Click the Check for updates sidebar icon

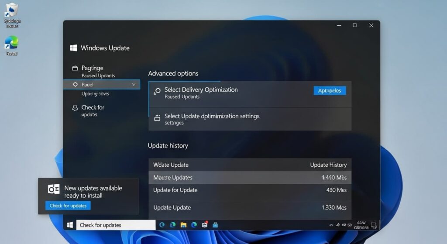tap(75, 108)
